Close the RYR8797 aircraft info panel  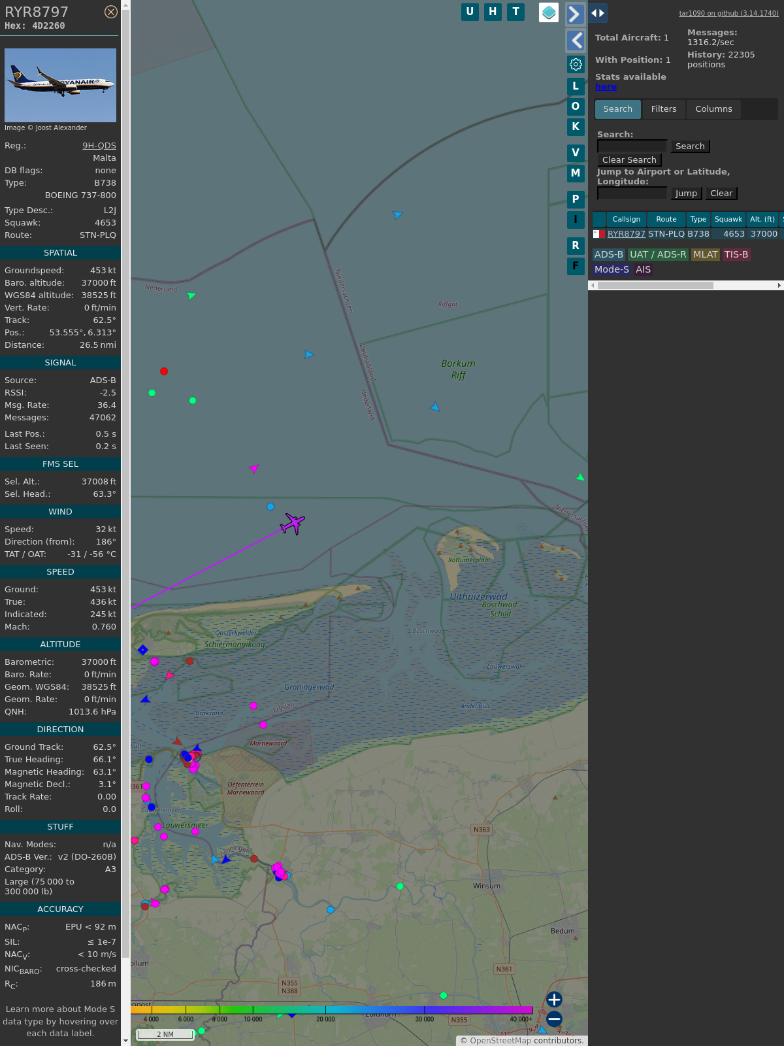point(111,12)
